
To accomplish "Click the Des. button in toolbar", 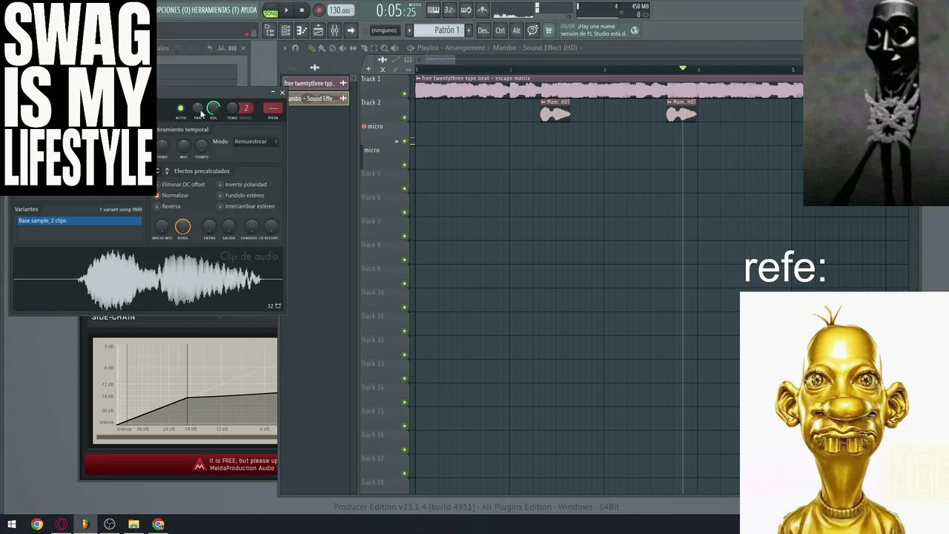I will (x=483, y=30).
